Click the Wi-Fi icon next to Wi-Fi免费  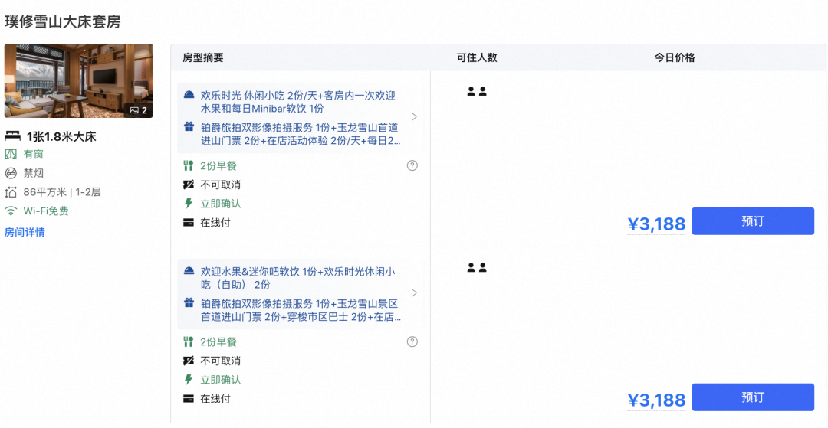click(x=11, y=211)
